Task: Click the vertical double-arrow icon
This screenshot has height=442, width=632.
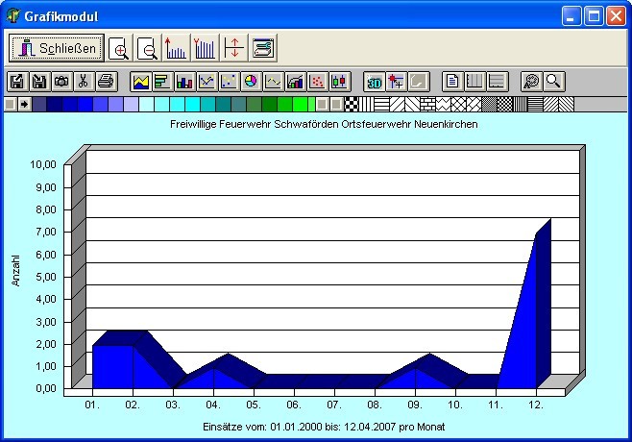Action: pyautogui.click(x=234, y=48)
